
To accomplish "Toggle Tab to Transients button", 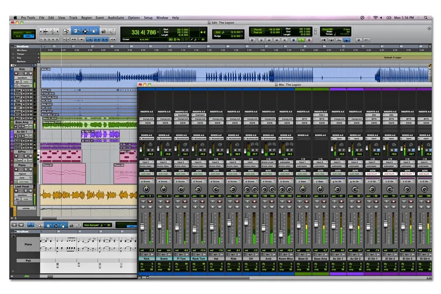I will click(x=73, y=39).
